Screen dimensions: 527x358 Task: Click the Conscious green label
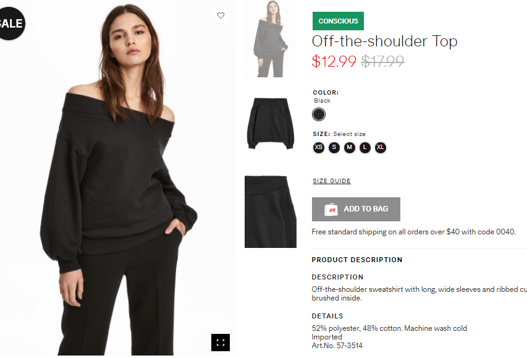338,21
